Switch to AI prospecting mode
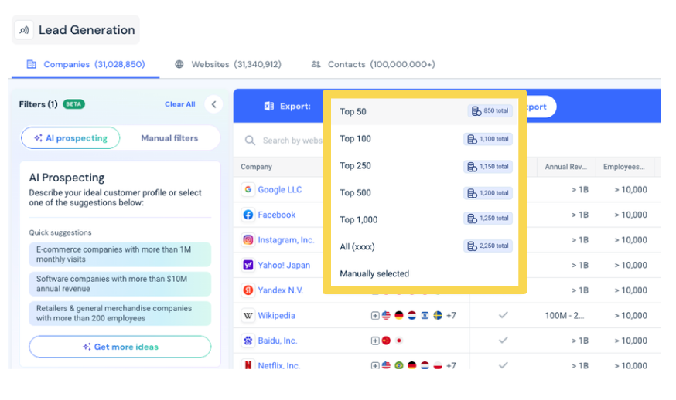This screenshot has width=676, height=400. [70, 137]
